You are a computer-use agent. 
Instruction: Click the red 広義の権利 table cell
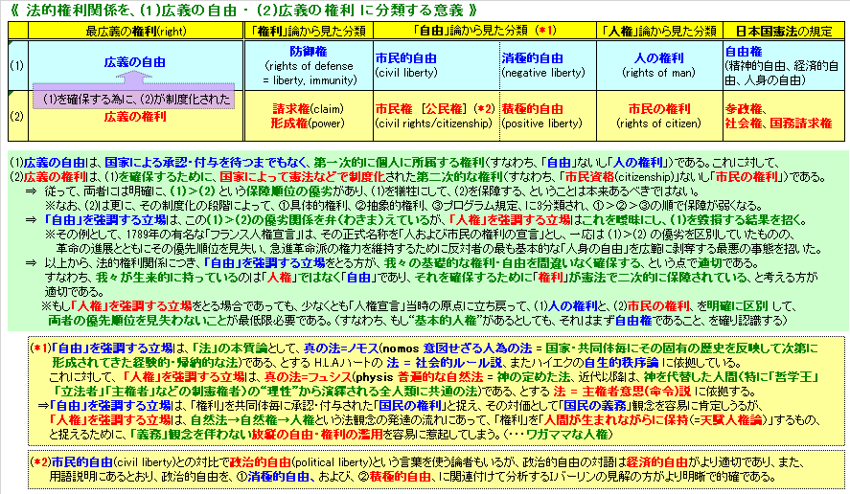click(135, 117)
